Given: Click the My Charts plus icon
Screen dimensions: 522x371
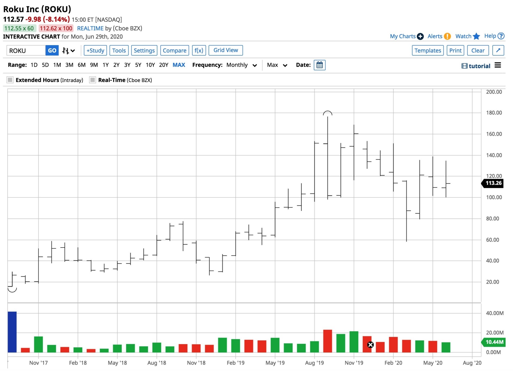Looking at the screenshot, I should [x=420, y=36].
